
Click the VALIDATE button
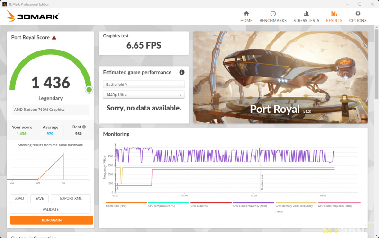click(x=51, y=209)
